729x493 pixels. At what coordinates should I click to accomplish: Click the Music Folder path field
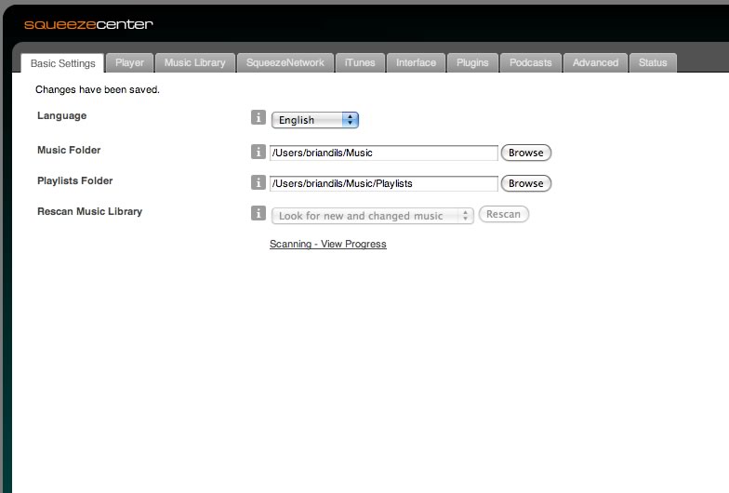[x=383, y=153]
